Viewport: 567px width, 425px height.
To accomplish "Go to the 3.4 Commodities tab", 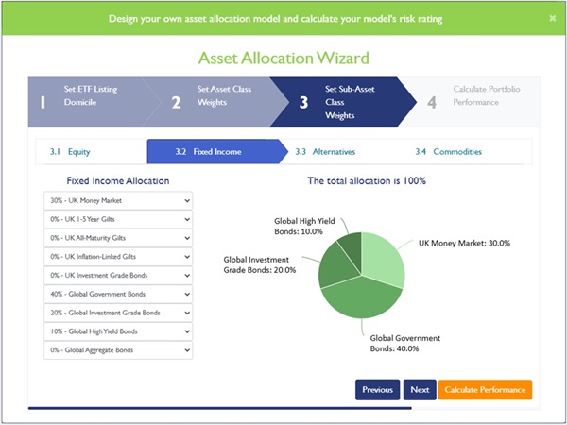I will [449, 151].
